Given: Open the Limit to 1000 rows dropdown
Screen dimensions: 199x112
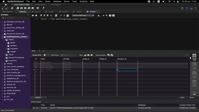Looking at the screenshot, I should (83, 16).
